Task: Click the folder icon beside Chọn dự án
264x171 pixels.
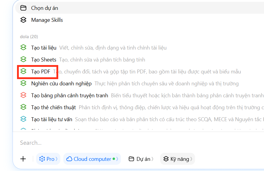Action: 23,8
